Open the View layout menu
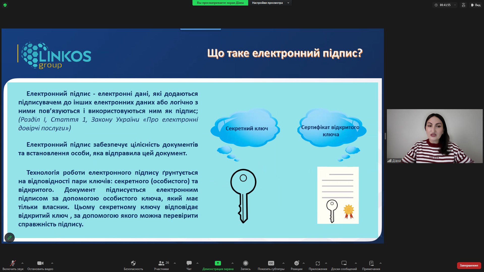 coord(476,5)
